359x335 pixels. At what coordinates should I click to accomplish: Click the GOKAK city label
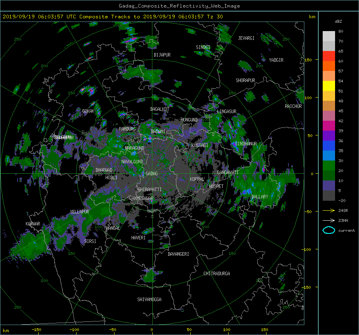pyautogui.click(x=89, y=111)
